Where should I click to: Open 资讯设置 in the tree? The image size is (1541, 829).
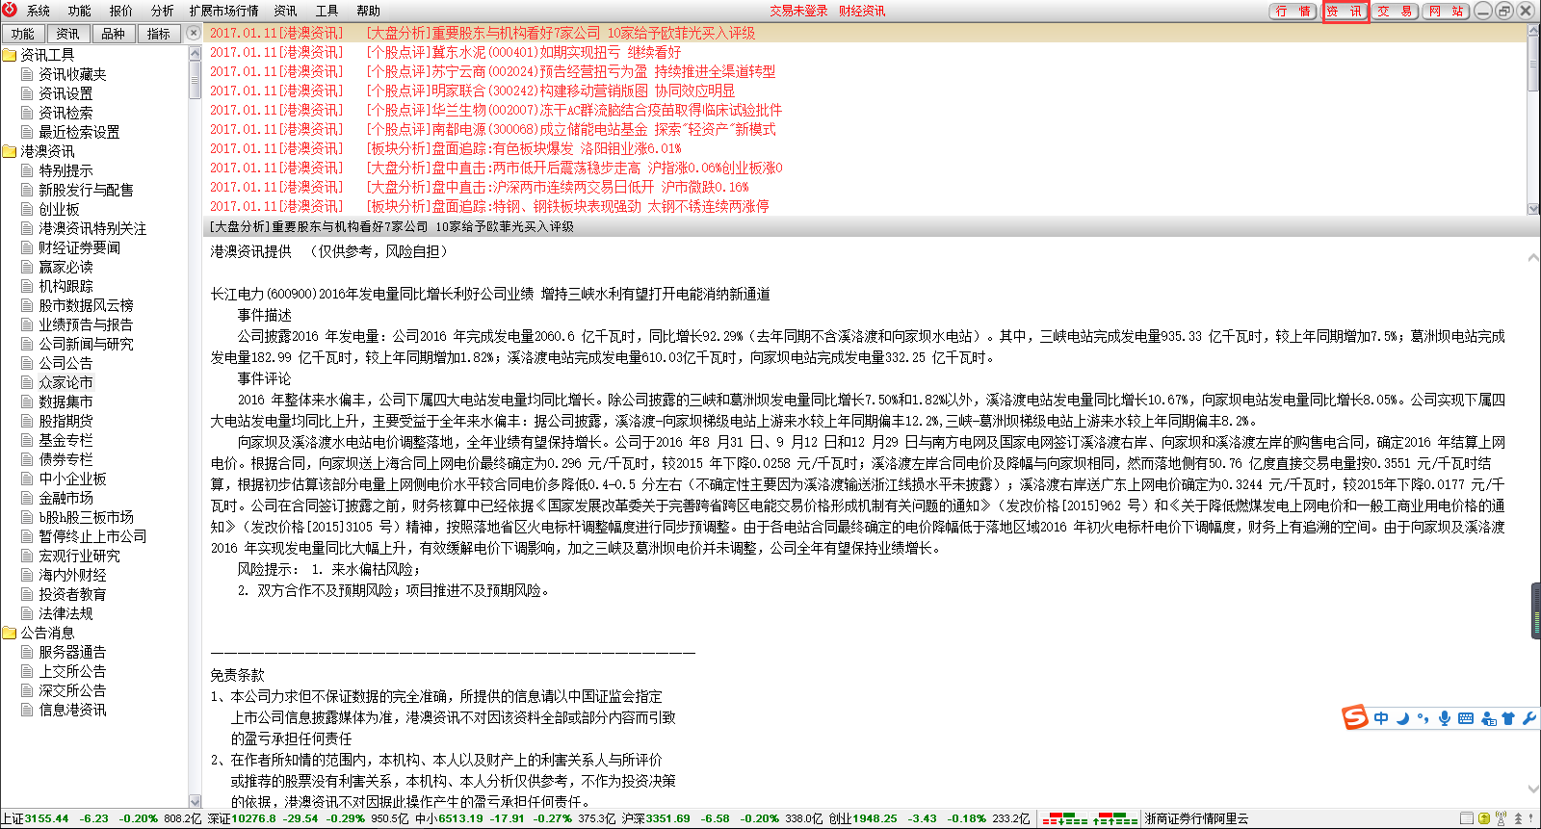click(65, 93)
